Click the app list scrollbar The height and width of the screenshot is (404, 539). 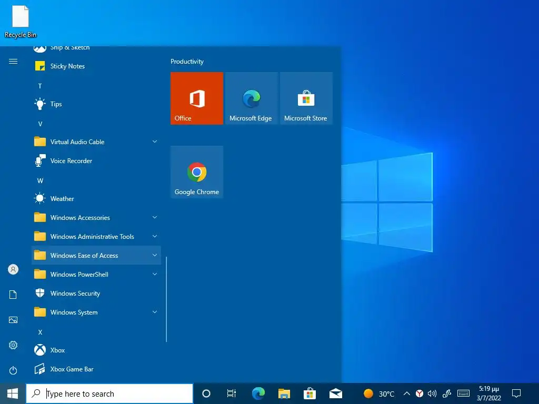[x=166, y=299]
